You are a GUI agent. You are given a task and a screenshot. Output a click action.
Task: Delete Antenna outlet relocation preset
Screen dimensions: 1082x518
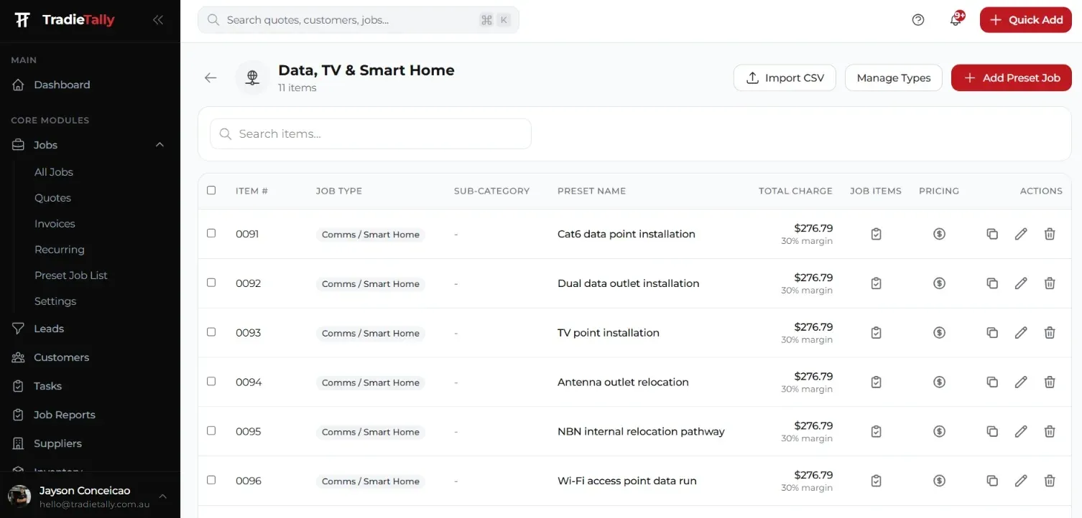pos(1050,382)
